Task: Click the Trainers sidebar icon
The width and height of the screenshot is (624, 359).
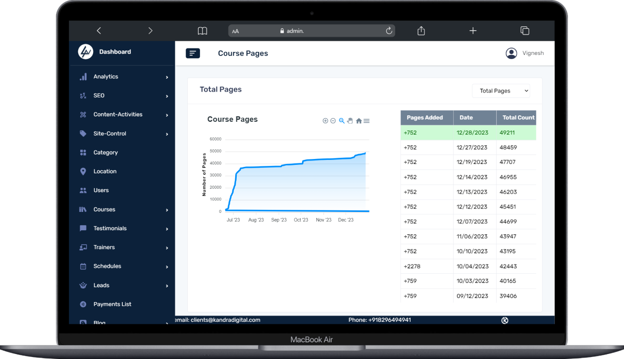Action: [x=83, y=247]
